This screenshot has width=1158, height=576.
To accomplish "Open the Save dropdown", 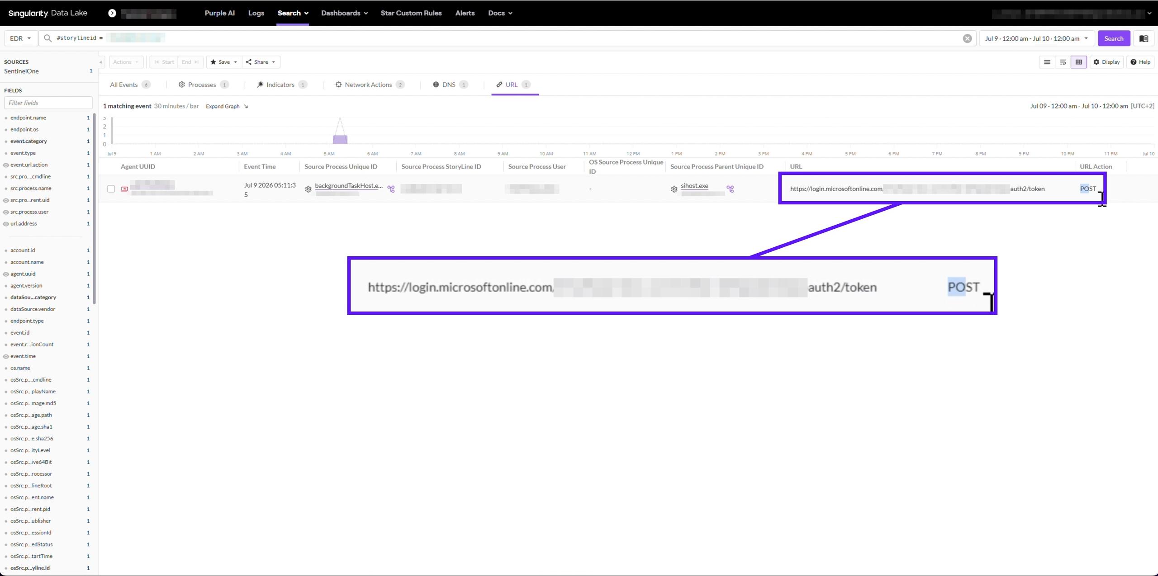I will point(224,62).
